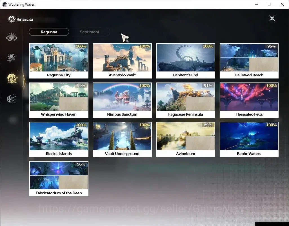The height and width of the screenshot is (226, 289).
Task: Select the second sidebar star-shaped region icon
Action: (12, 57)
